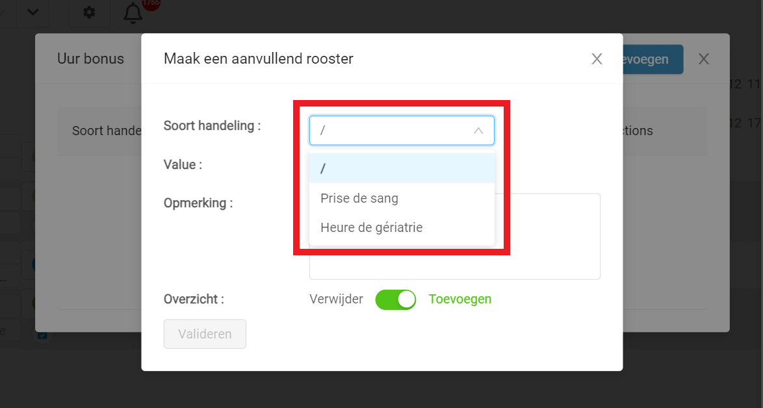Pick 'Heure de gériatrie' from the list

click(402, 227)
